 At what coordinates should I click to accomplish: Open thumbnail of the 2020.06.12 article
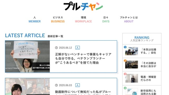click(27, 56)
